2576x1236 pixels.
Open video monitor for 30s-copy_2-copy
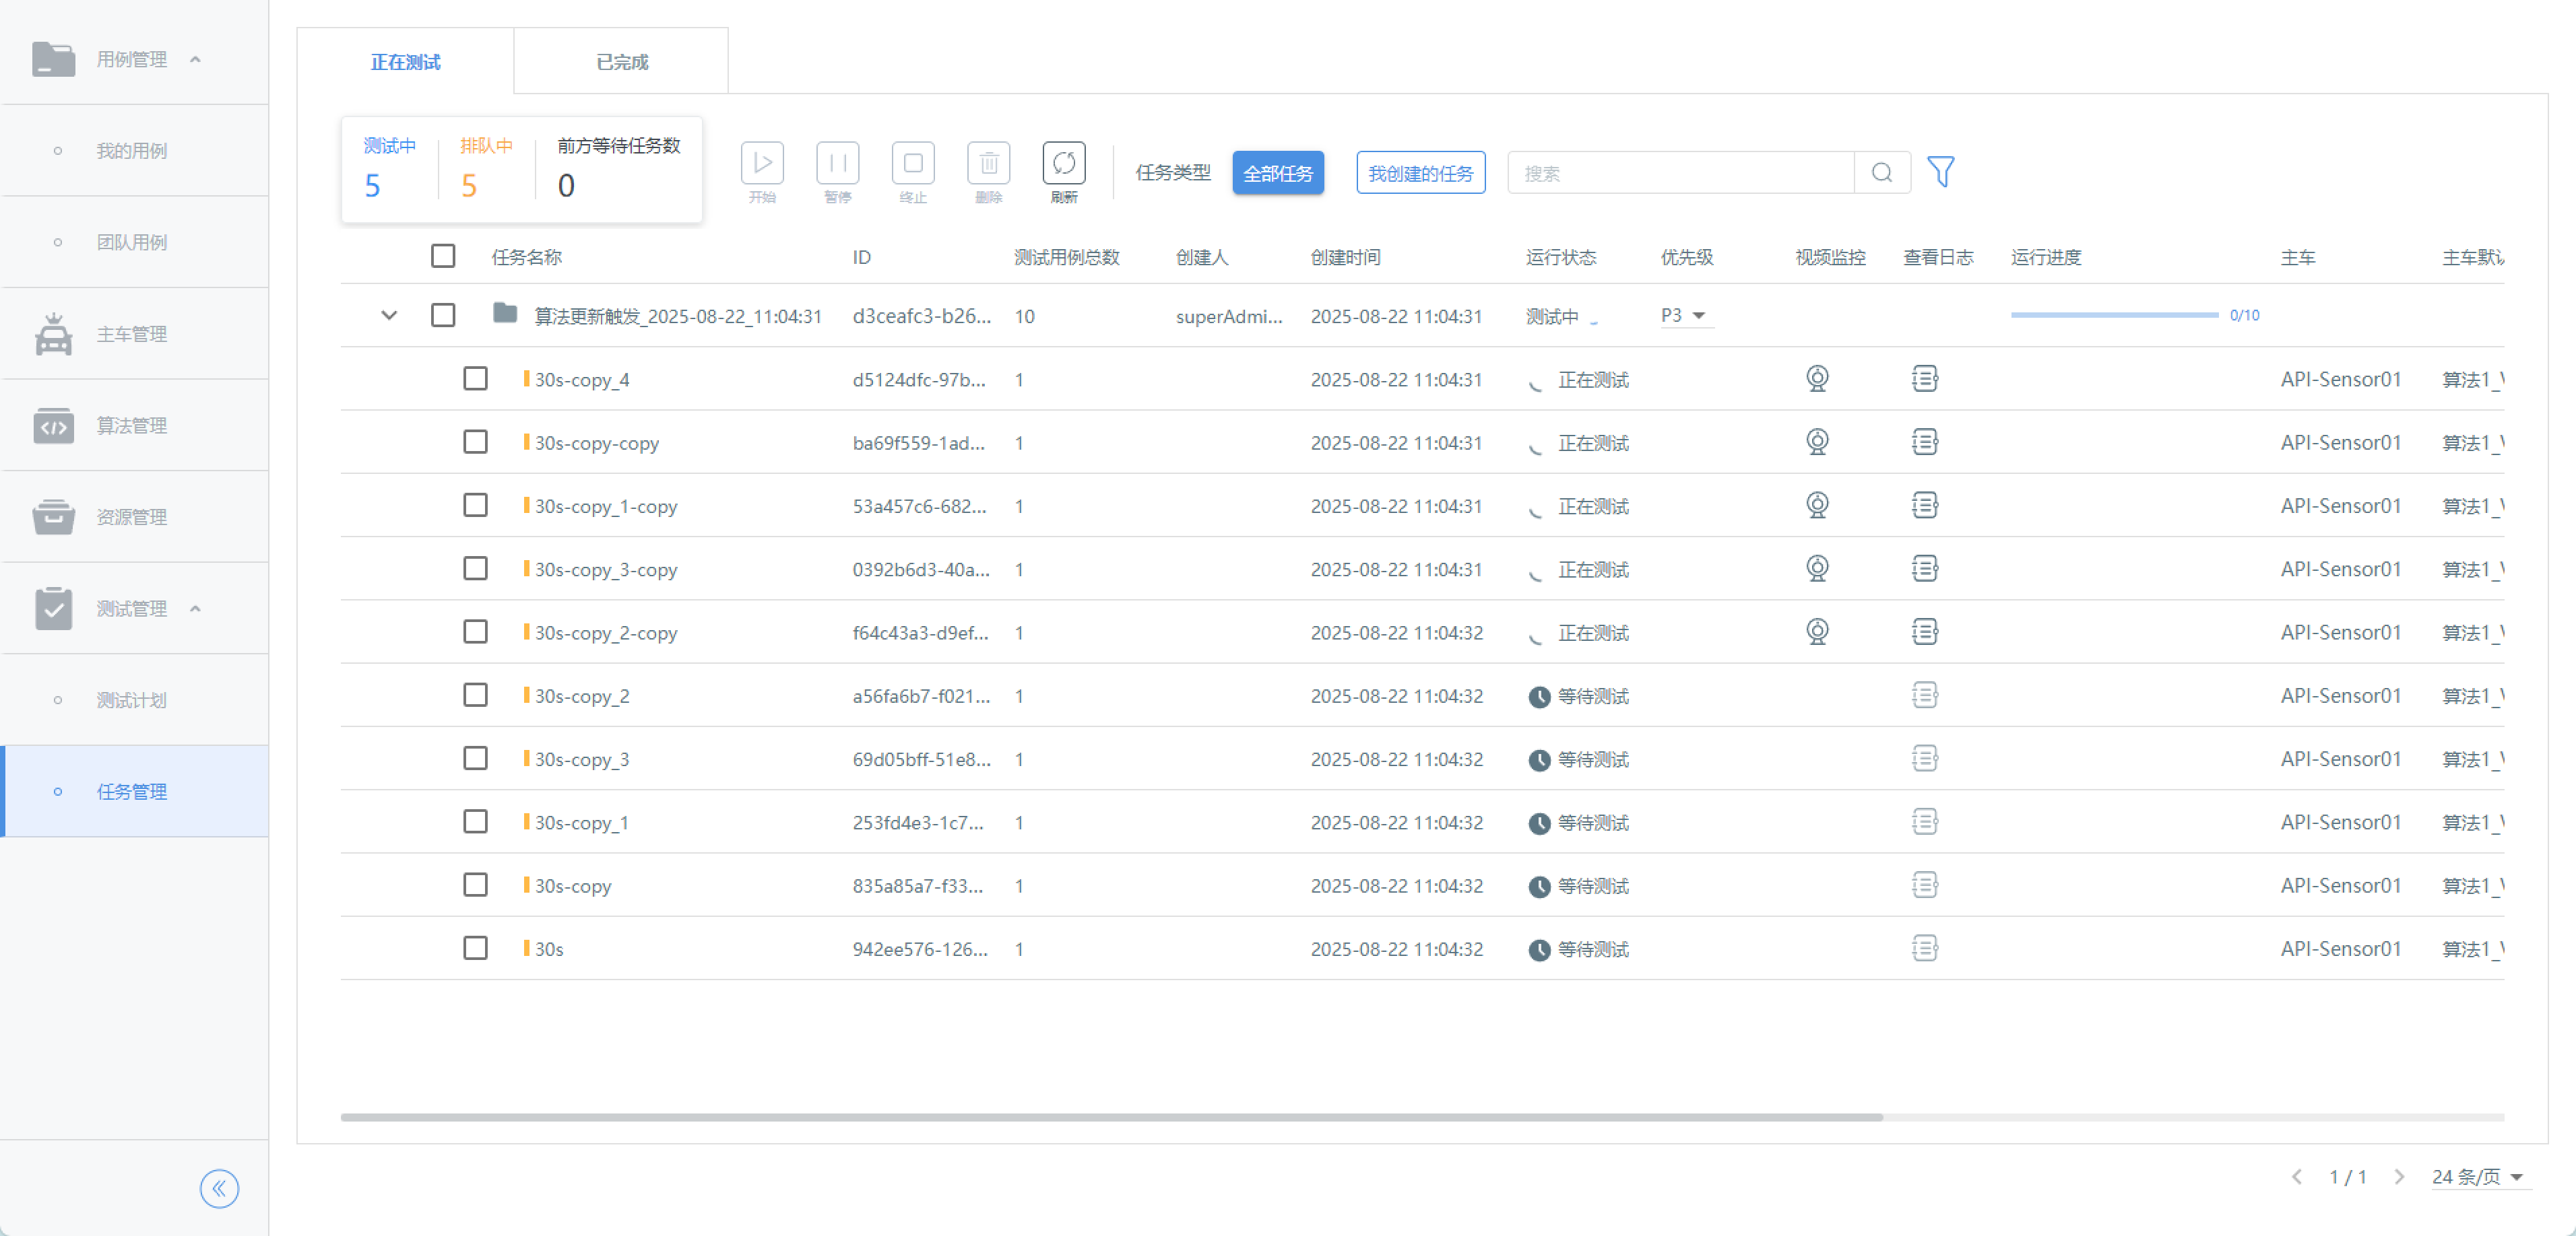tap(1817, 631)
